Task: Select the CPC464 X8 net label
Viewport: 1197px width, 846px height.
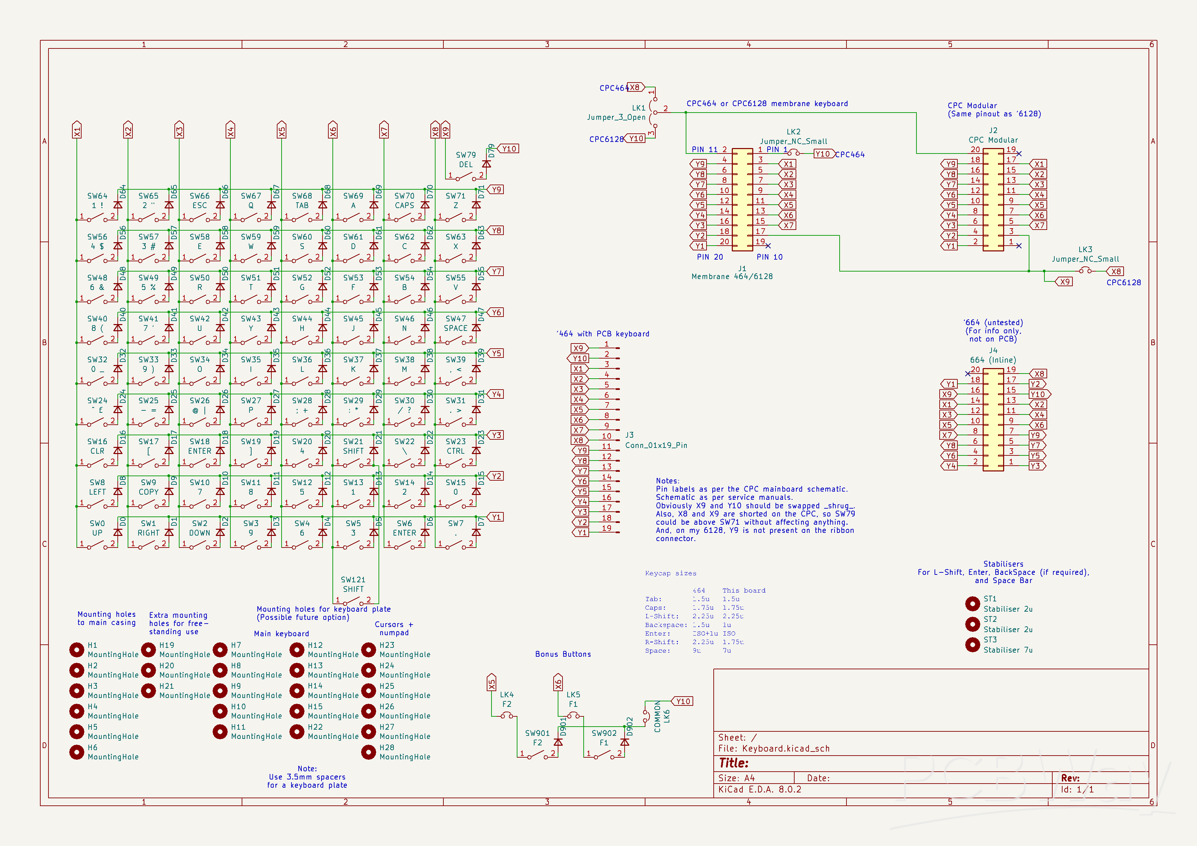Action: tap(635, 87)
